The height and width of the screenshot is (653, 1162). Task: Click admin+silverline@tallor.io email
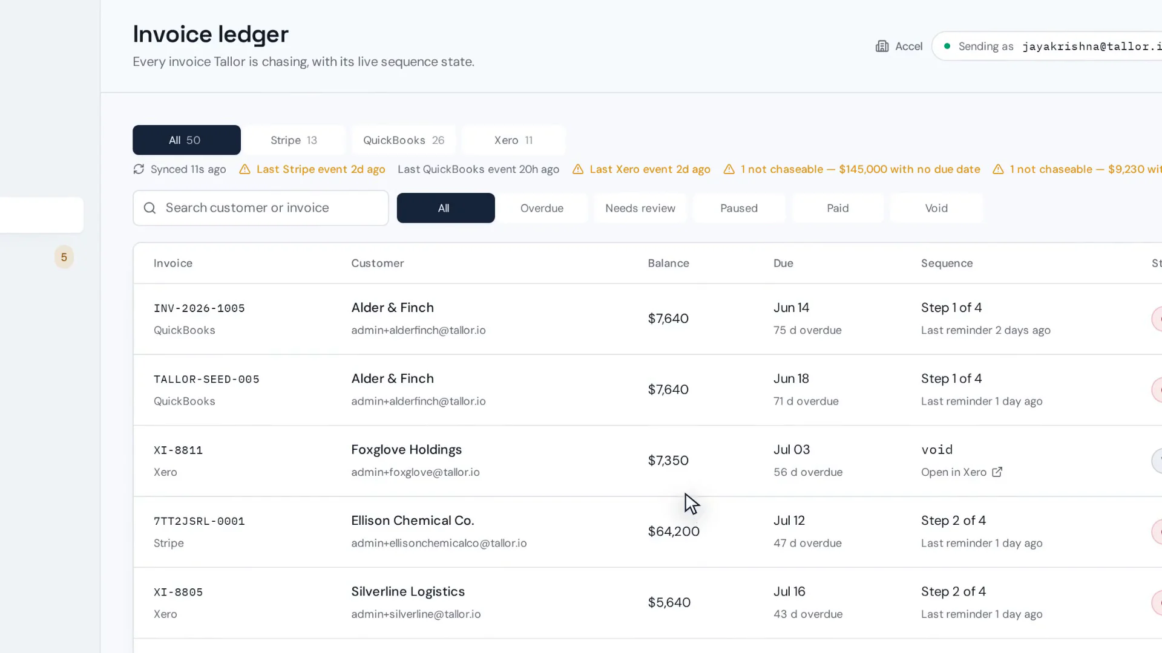pyautogui.click(x=416, y=614)
